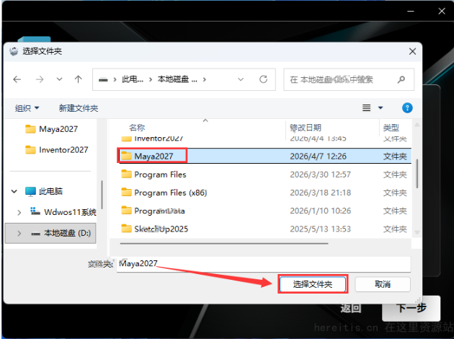The width and height of the screenshot is (454, 339).
Task: Click date 2026/3/30 12:57 cell
Action: point(320,175)
